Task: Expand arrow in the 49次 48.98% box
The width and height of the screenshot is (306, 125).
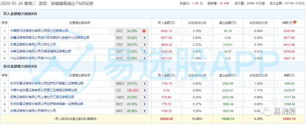Action: tap(145, 111)
